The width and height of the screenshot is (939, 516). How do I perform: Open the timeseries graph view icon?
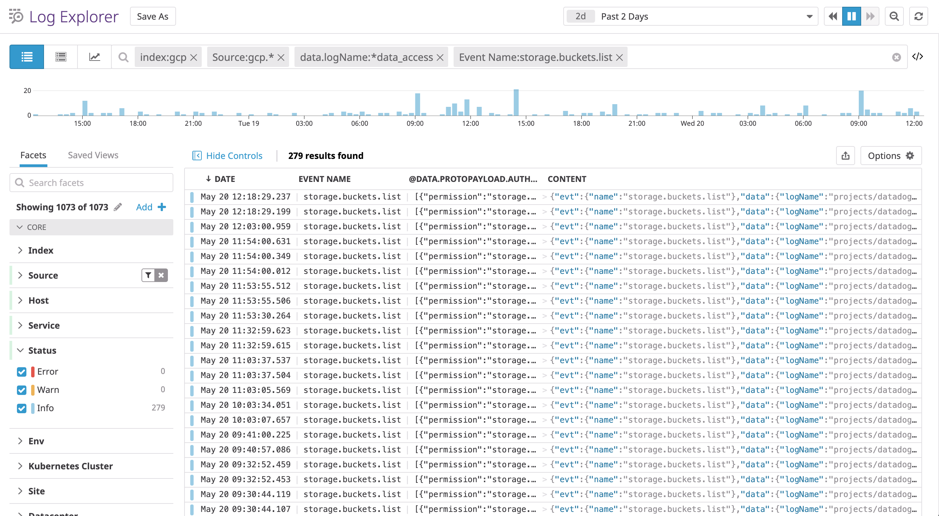94,56
